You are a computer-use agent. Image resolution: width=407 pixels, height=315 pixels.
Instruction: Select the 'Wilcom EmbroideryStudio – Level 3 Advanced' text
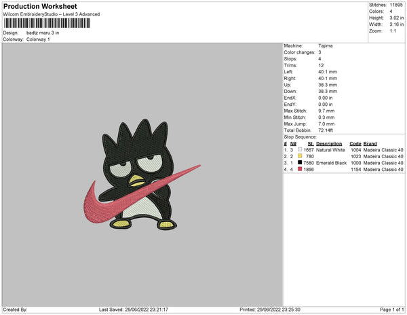pos(52,14)
